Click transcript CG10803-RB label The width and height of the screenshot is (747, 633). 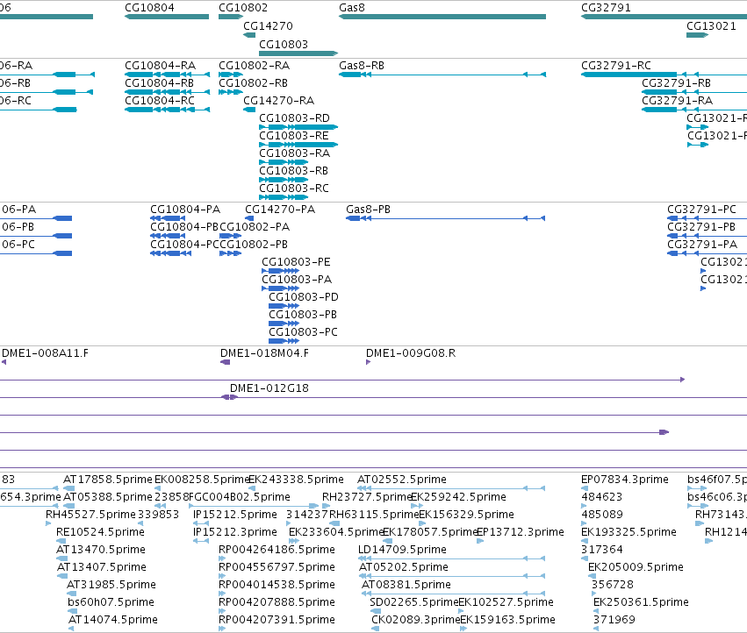[x=293, y=170]
